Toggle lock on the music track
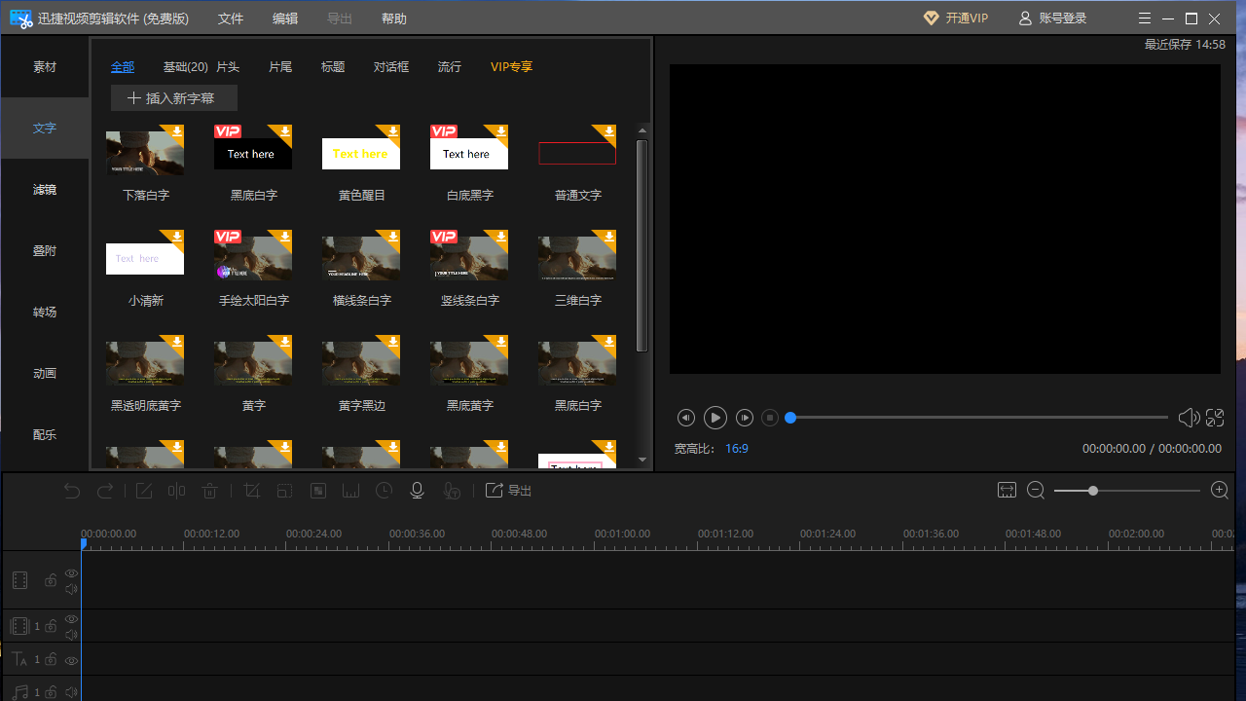 51,692
